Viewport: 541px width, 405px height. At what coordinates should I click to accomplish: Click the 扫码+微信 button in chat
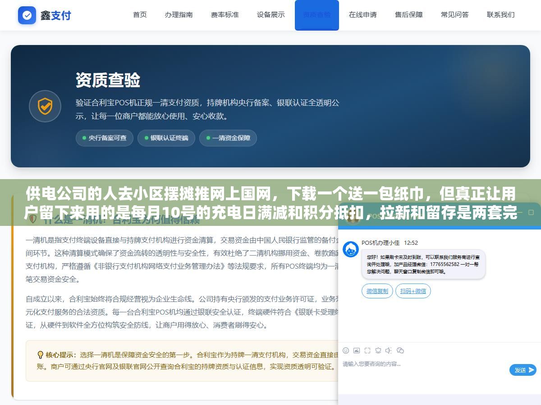pyautogui.click(x=413, y=291)
